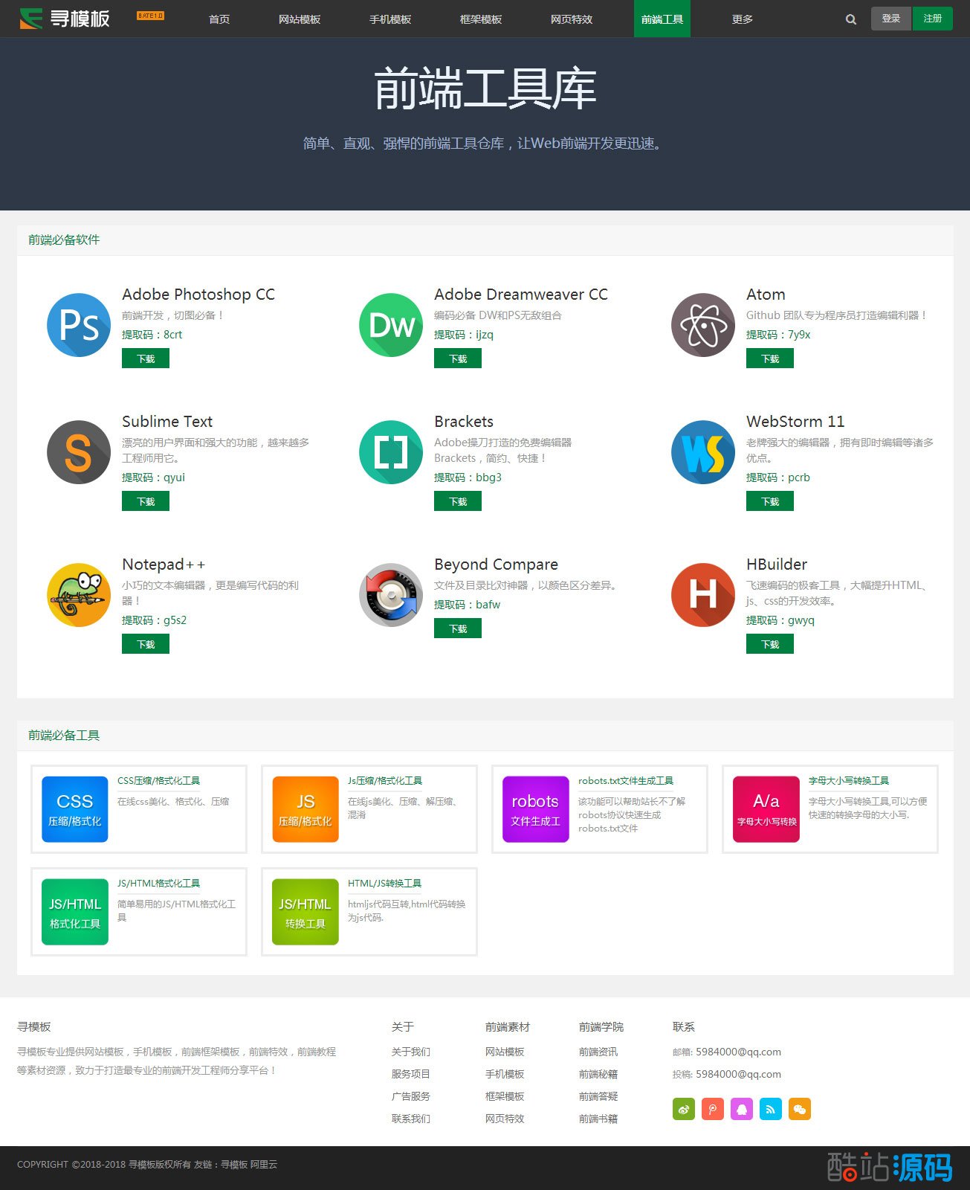
Task: Click the Sublime Text icon
Action: pos(79,452)
